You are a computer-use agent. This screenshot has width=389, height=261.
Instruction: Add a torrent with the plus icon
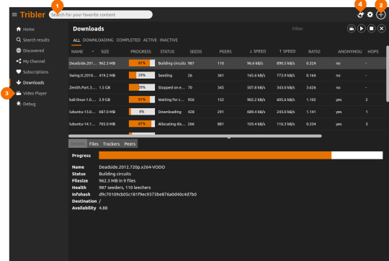coord(381,14)
